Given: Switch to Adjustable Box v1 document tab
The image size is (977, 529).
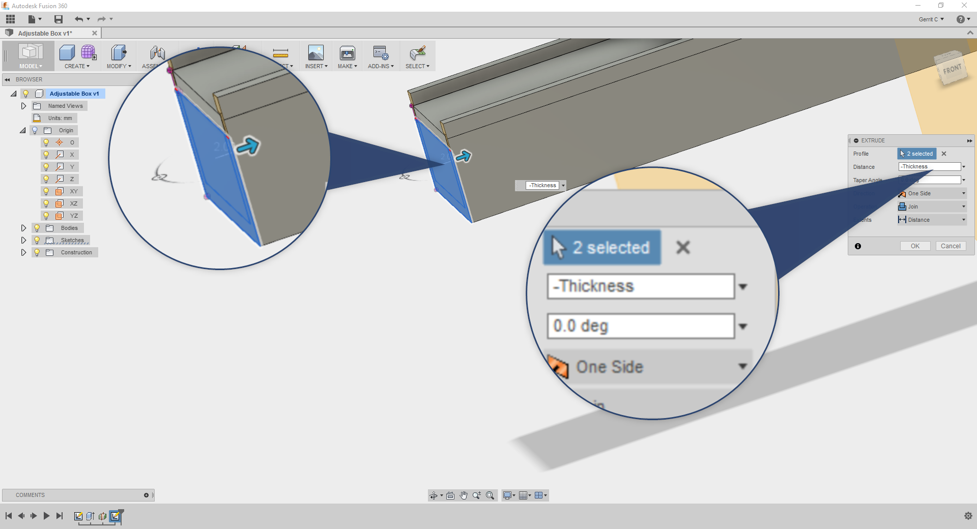Looking at the screenshot, I should (46, 33).
